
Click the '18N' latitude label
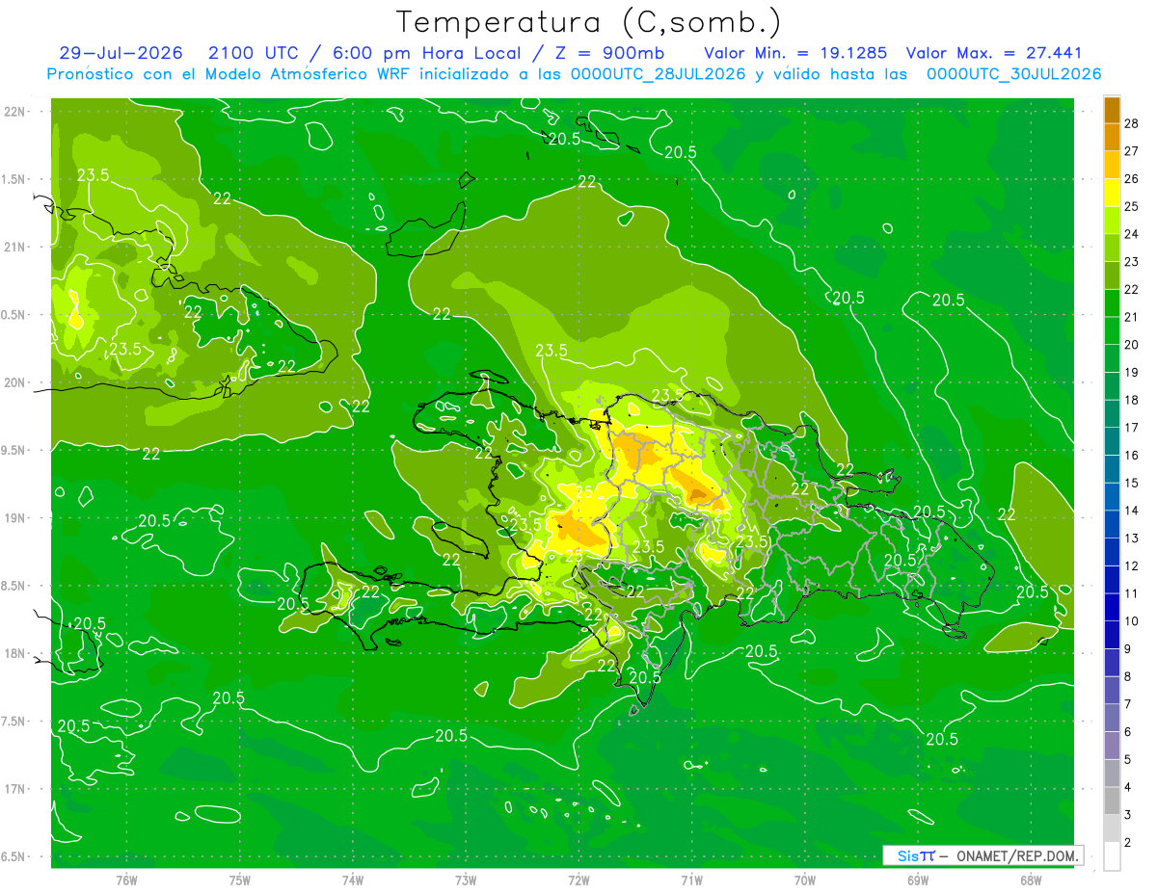point(15,653)
